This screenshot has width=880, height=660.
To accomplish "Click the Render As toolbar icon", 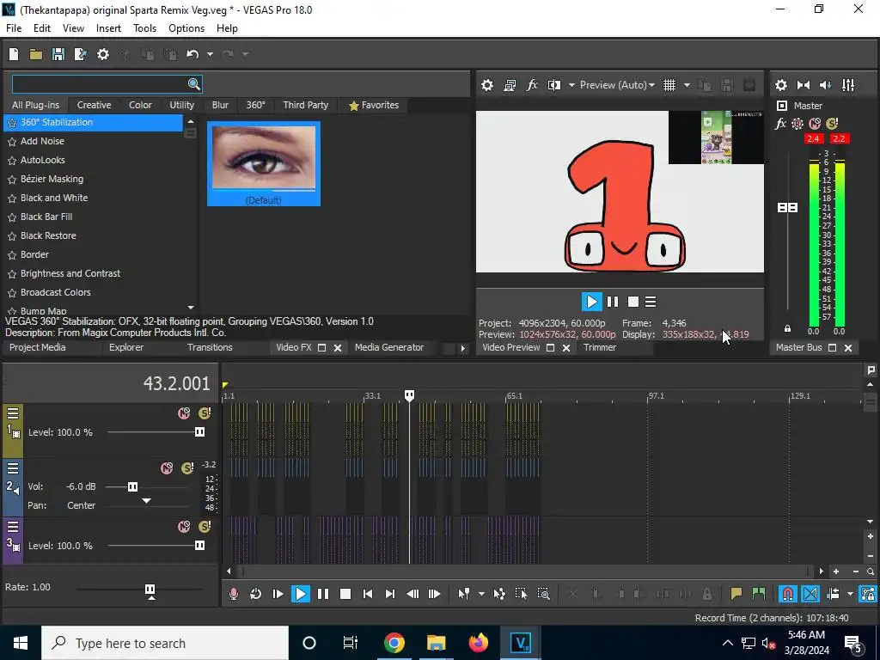I will tap(80, 54).
